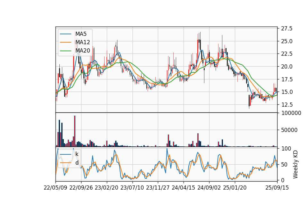
Task: Click the 100000 volume axis tick
Action: click(291, 113)
